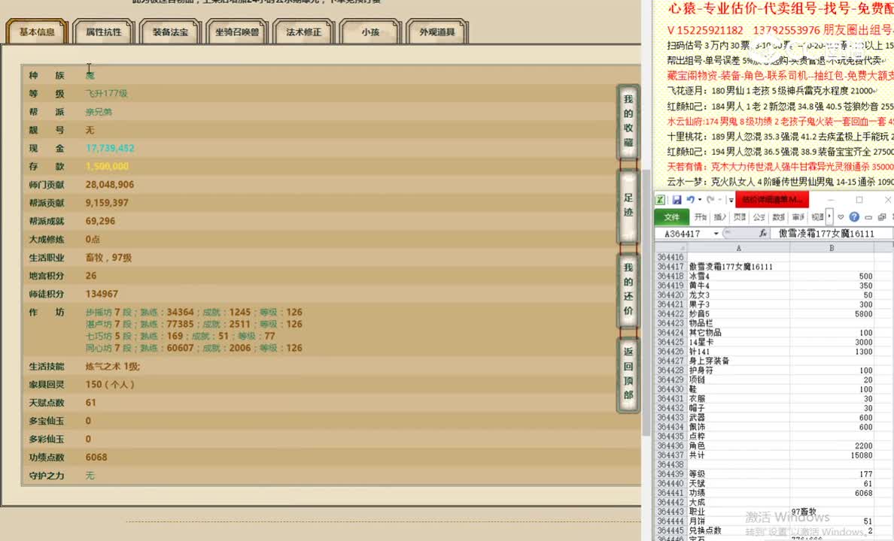Switch to the 装备法宝 tab
The width and height of the screenshot is (894, 541).
pos(170,32)
